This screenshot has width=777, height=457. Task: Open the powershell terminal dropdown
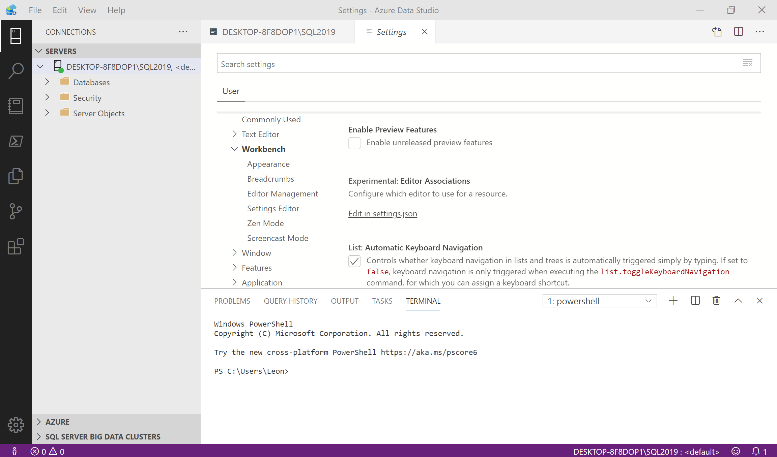click(x=600, y=301)
